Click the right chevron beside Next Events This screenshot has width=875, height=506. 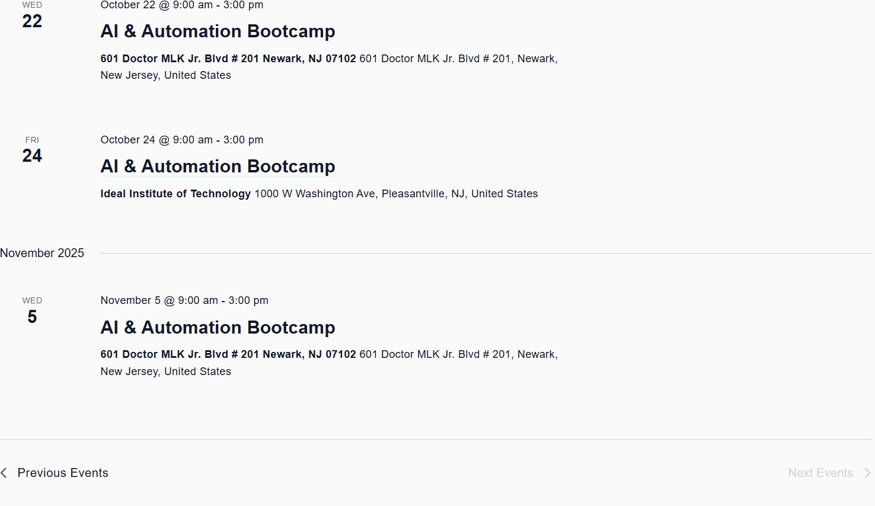[x=867, y=473]
